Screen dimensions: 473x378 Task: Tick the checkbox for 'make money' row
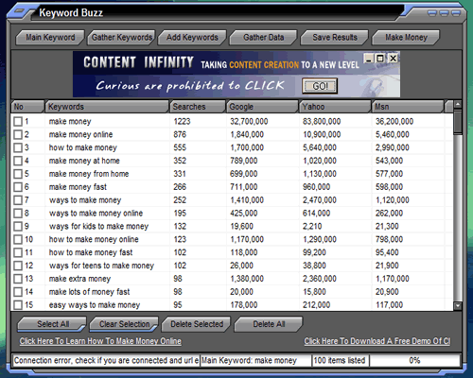coord(18,121)
